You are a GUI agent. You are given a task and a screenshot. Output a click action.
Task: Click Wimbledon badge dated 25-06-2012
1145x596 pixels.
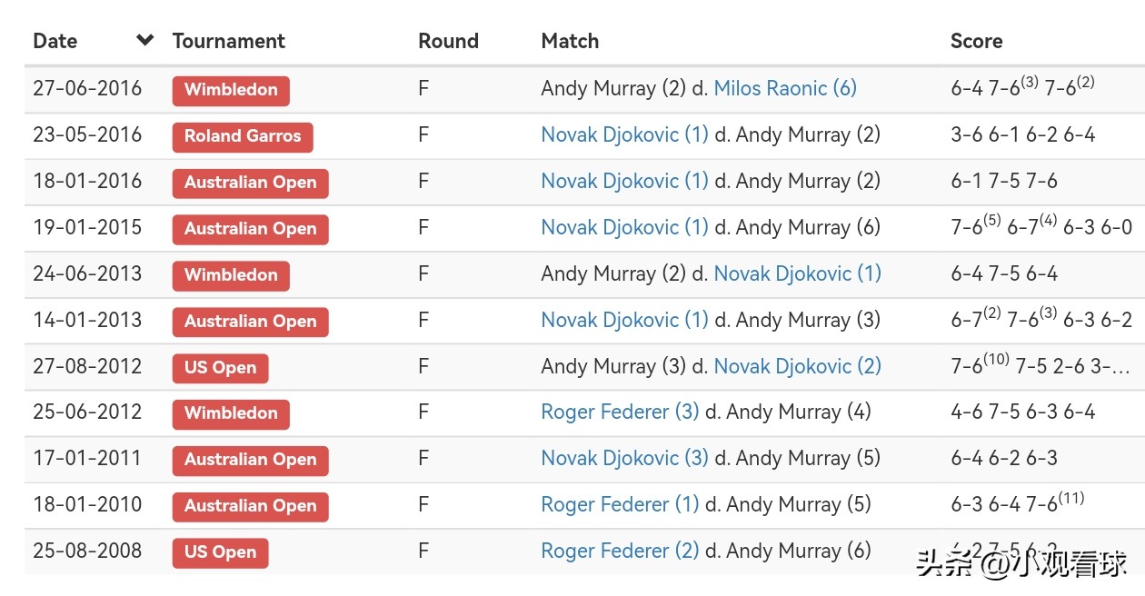click(231, 413)
